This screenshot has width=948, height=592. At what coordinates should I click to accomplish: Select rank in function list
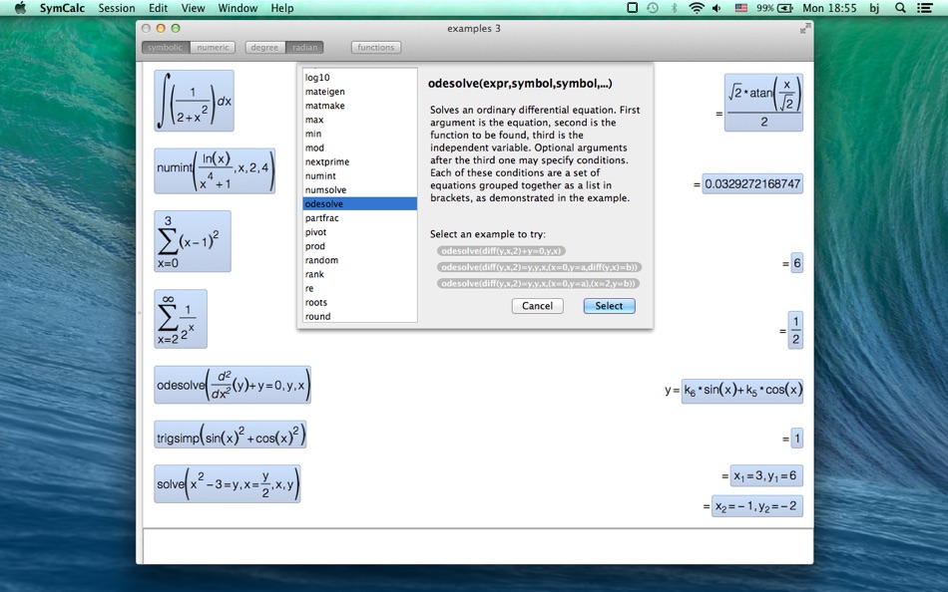coord(359,274)
